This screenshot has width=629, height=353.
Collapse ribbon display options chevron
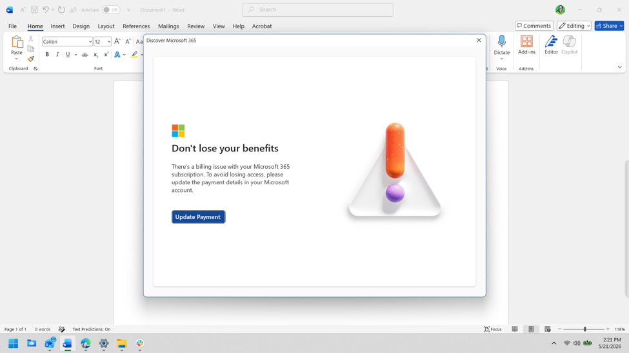pyautogui.click(x=619, y=67)
